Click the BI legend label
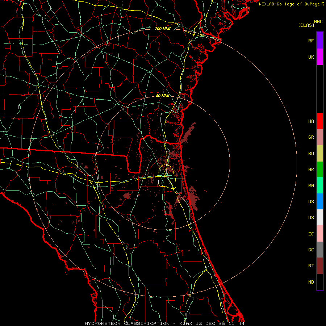The height and width of the screenshot is (326, 326). click(311, 266)
